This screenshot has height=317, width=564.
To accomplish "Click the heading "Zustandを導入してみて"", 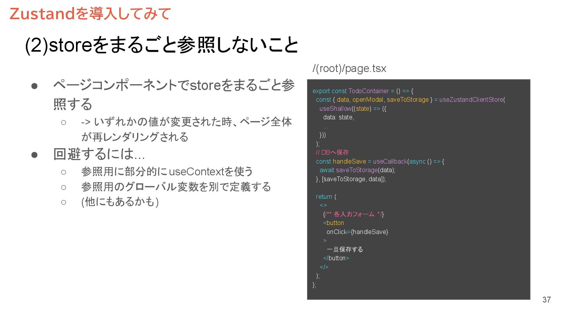I will pos(90,14).
